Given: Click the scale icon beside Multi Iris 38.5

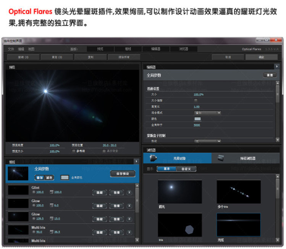Looking at the screenshot, I should tap(52, 232).
